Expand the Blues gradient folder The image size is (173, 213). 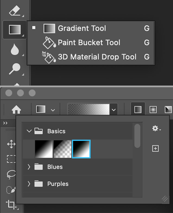coord(29,167)
